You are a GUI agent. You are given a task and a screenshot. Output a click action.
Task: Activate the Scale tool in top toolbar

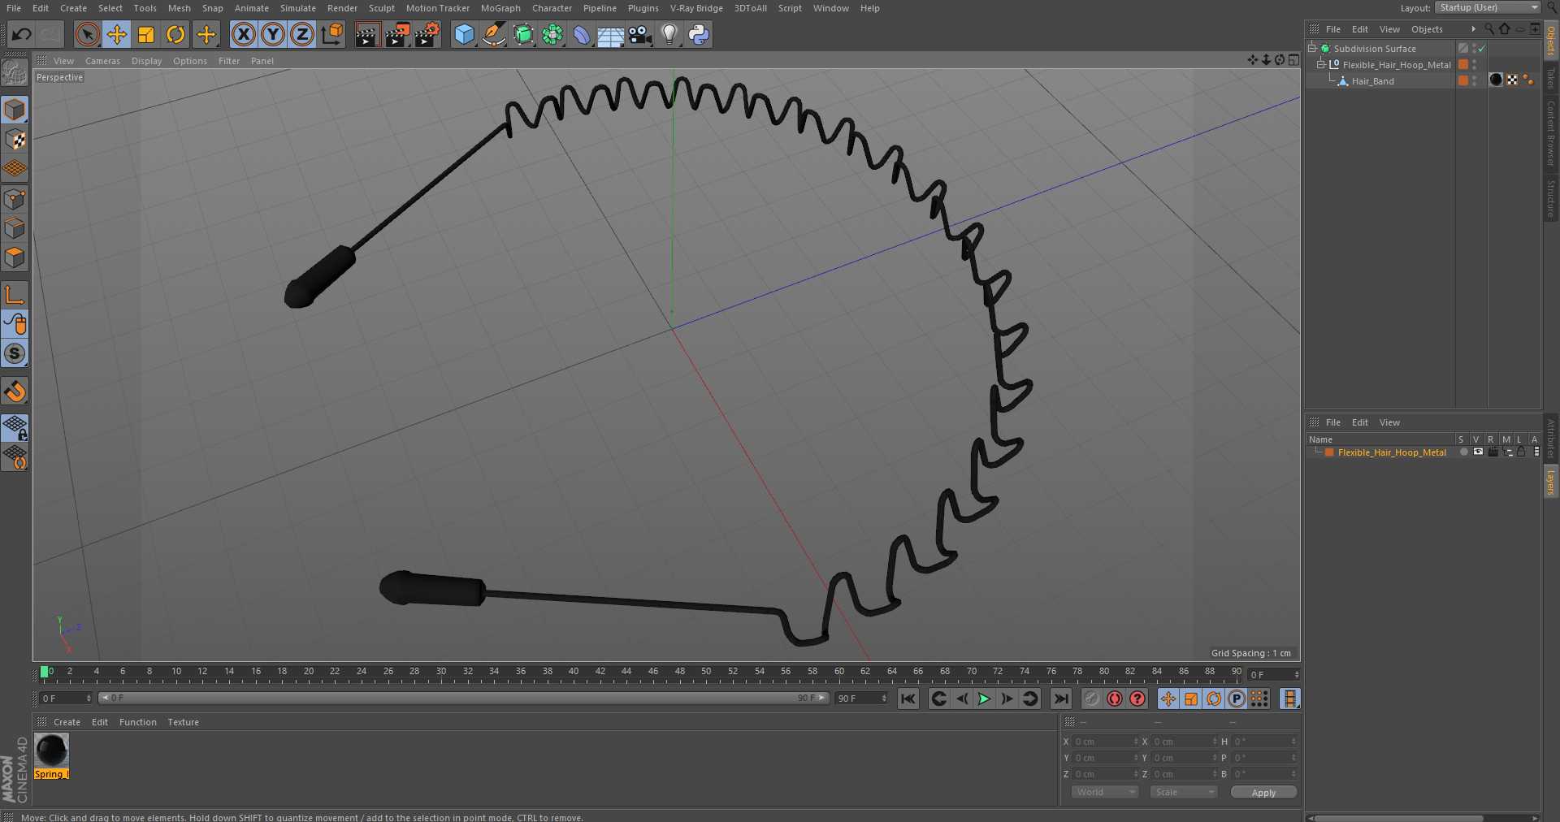(146, 34)
